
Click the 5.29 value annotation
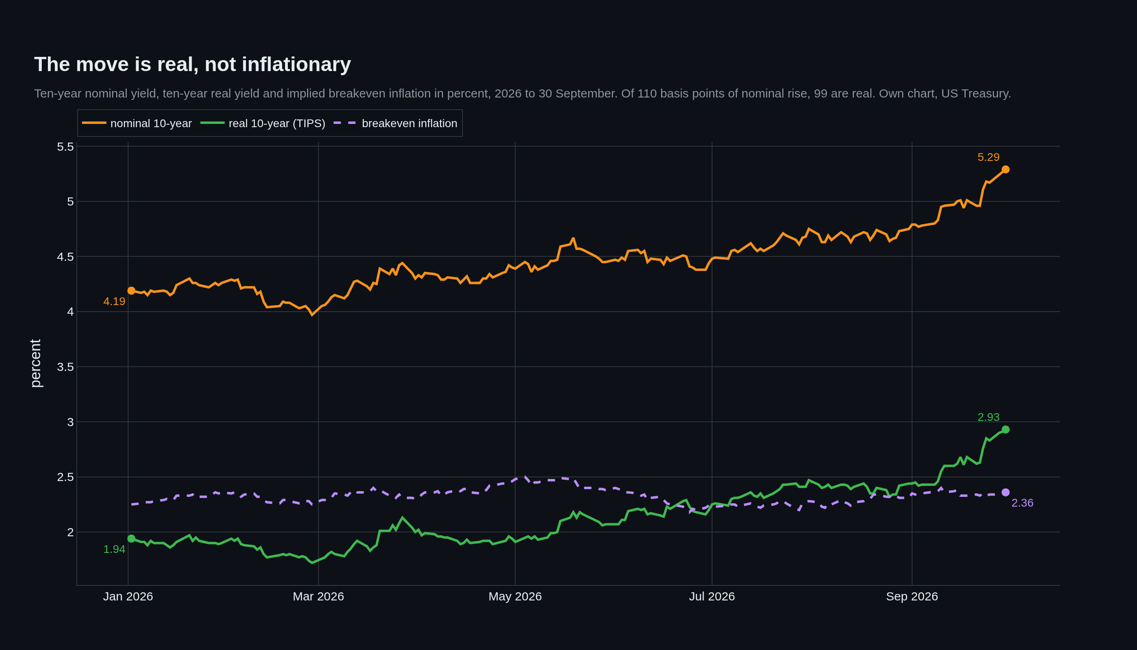click(988, 157)
